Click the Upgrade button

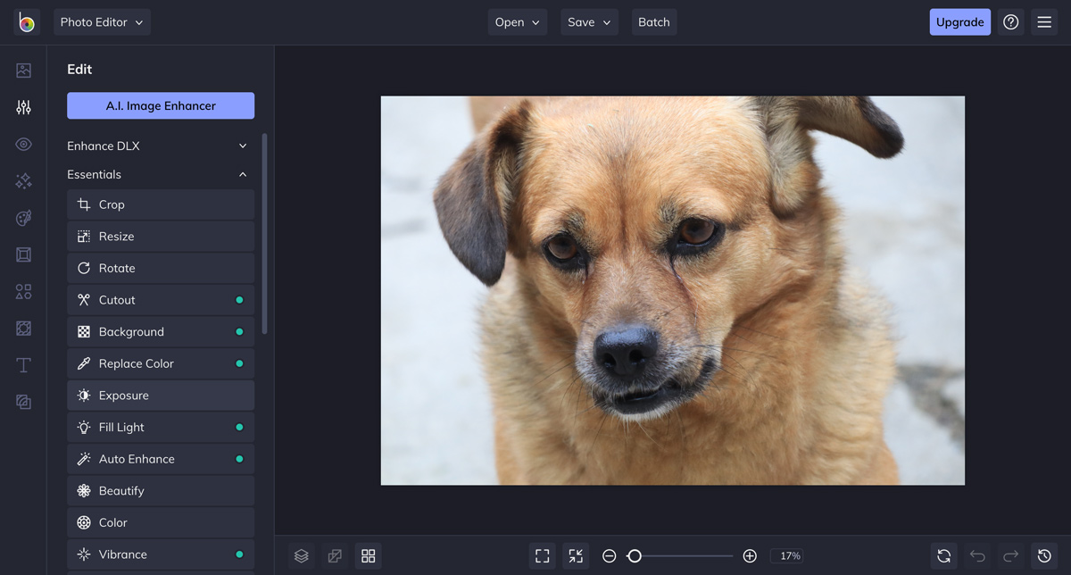point(959,22)
